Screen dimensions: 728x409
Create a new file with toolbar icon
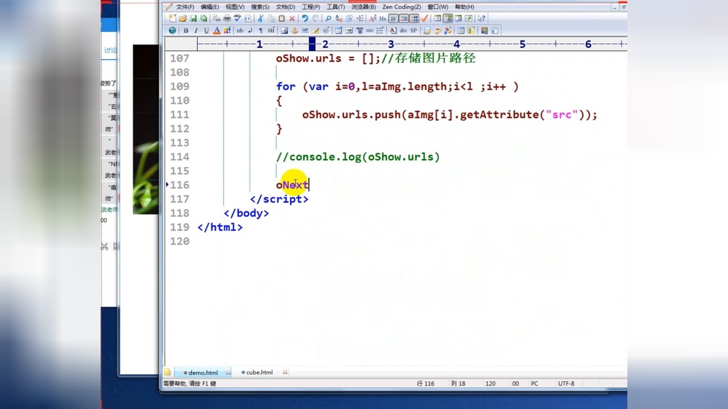(x=172, y=19)
